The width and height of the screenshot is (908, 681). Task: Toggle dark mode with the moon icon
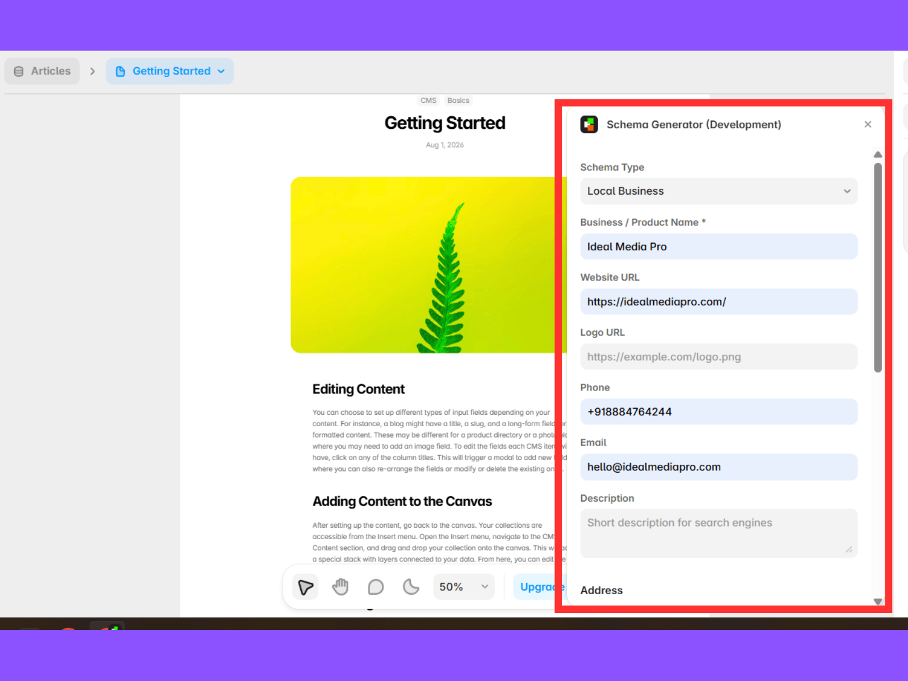411,587
